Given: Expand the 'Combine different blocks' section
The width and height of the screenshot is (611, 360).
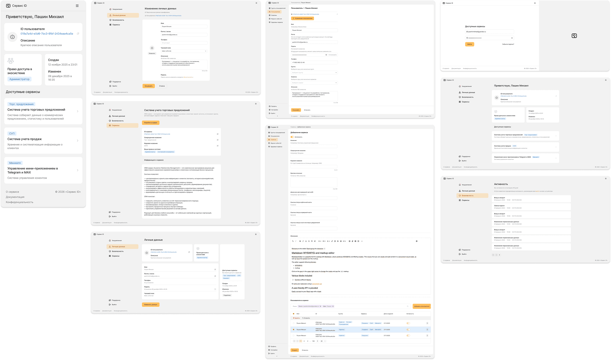Looking at the screenshot, I should tap(293, 280).
